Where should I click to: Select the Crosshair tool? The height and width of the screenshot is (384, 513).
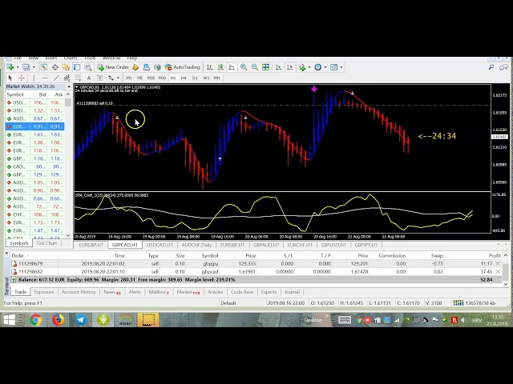[20, 78]
